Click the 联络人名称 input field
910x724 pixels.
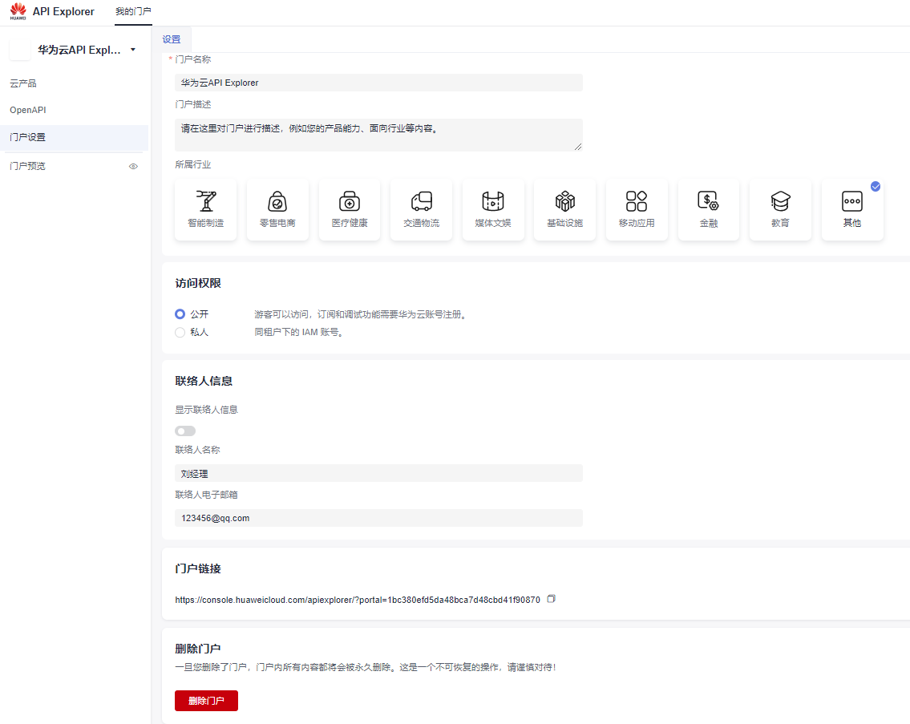pyautogui.click(x=378, y=473)
